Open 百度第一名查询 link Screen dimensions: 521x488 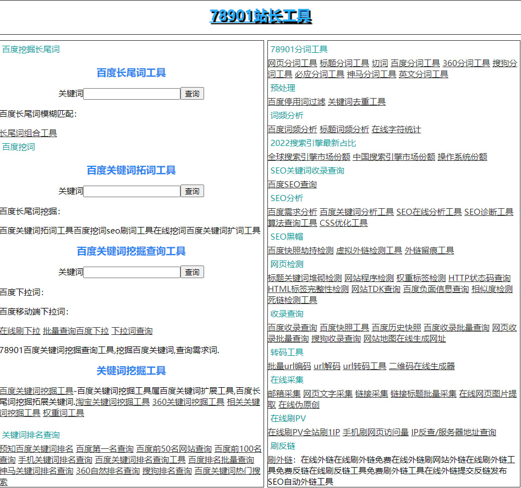tap(105, 449)
